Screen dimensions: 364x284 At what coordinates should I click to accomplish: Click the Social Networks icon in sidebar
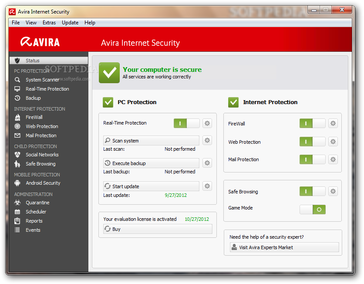(17, 155)
